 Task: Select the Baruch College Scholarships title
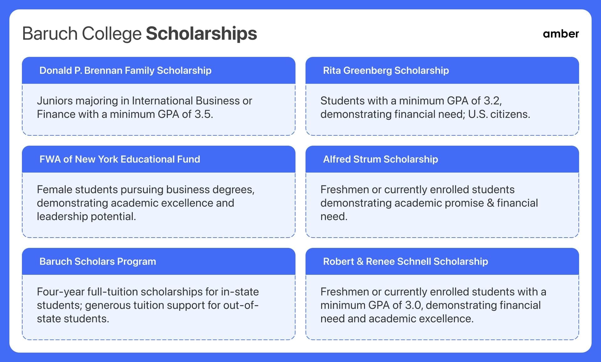pos(140,34)
